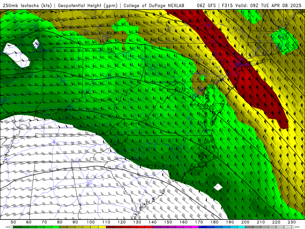Click the legend value 60
Image resolution: width=305 pixels, height=229 pixels.
pyautogui.click(x=29, y=222)
